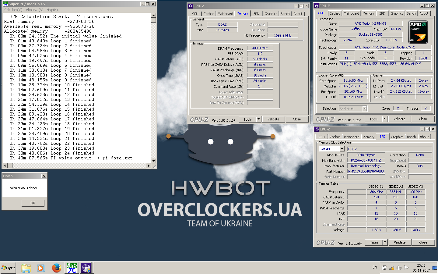The width and height of the screenshot is (438, 274).
Task: Open Caches tab in CPU window
Action: click(x=335, y=13)
